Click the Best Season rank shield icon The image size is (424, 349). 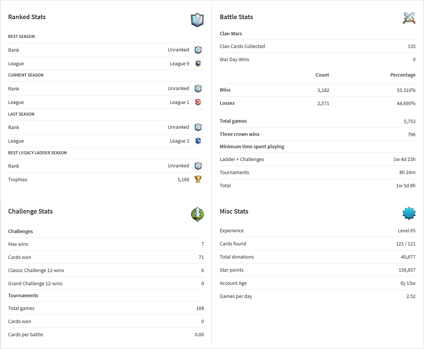point(198,50)
